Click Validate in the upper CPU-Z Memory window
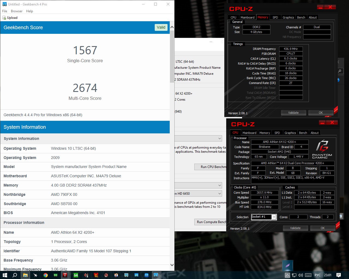Viewport: 349px width, 279px height. [x=293, y=113]
